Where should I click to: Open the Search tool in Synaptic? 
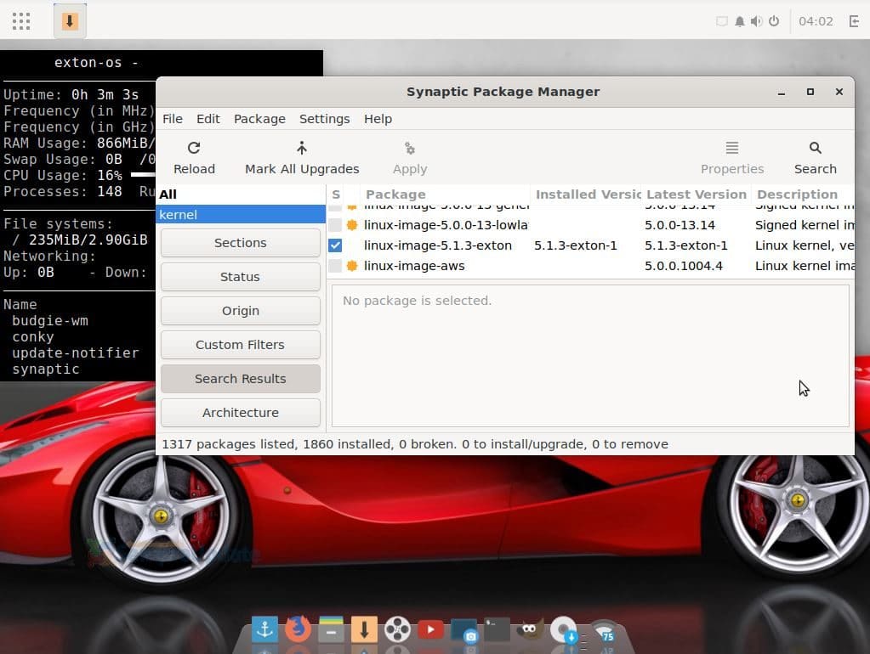coord(815,158)
